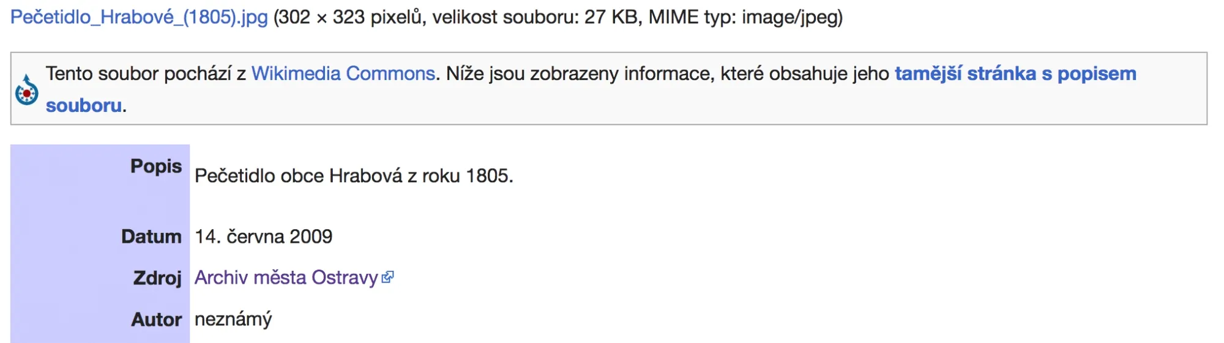Select the "Popis" row label
Viewport: 1224px width, 343px height.
pos(156,166)
